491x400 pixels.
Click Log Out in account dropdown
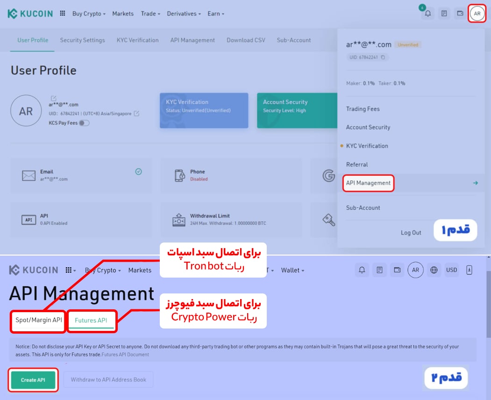(411, 233)
